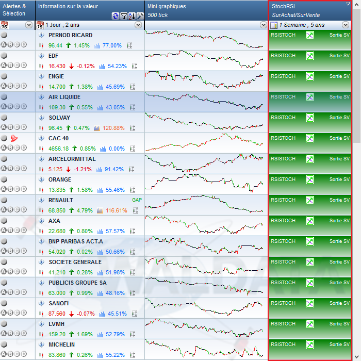This screenshot has height=361, width=361.
Task: Click the RSISTOCH signal icon for ARCELORMITTAL
Action: (310, 159)
